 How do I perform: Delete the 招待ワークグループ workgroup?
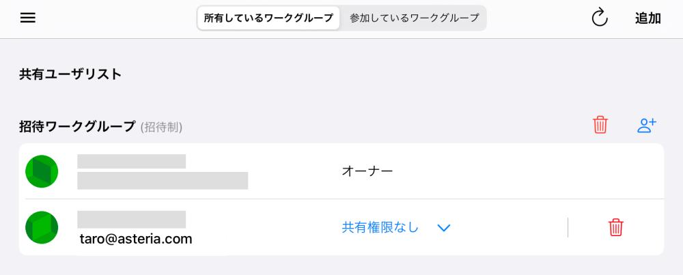[600, 125]
